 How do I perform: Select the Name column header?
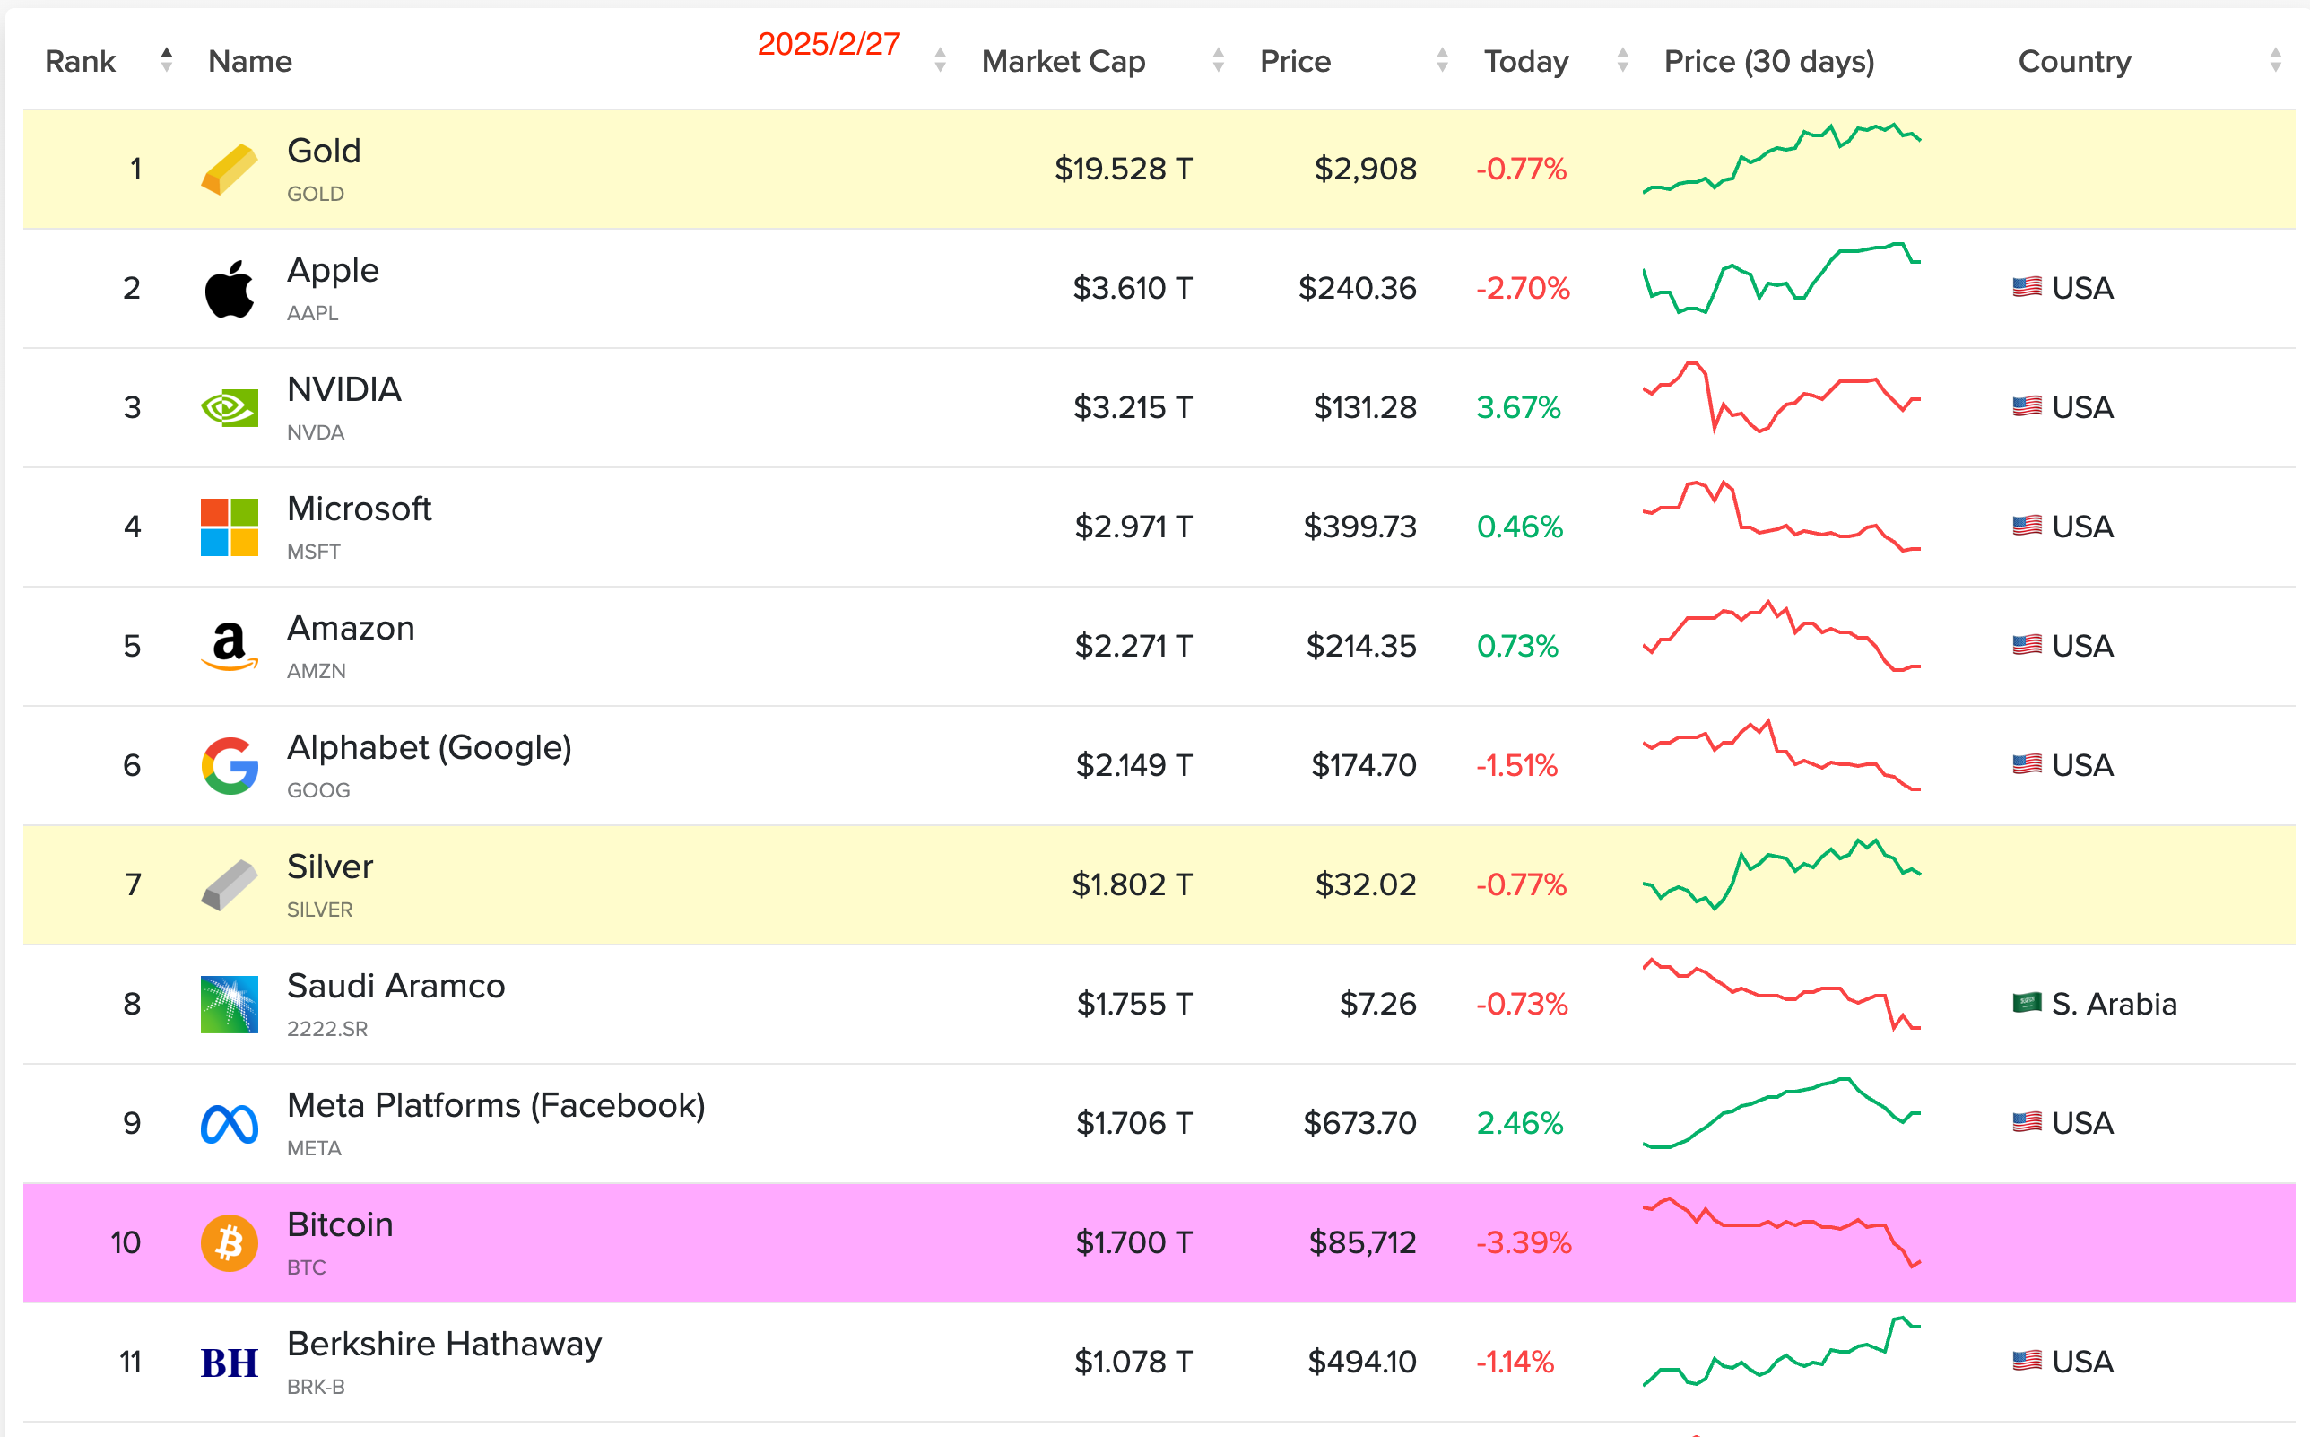click(250, 62)
